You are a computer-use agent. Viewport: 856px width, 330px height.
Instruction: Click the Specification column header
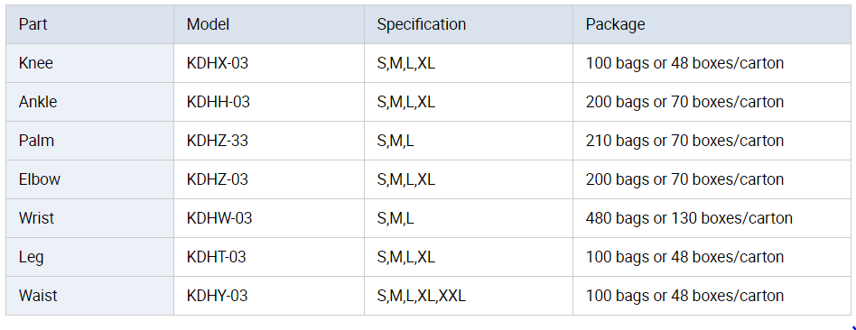coord(469,24)
